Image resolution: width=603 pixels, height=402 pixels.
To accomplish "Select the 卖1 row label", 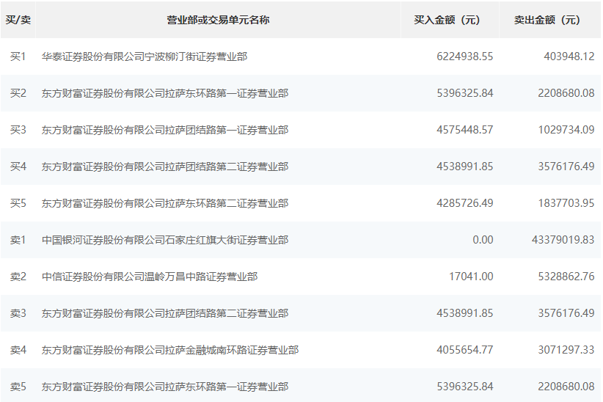I will (18, 240).
